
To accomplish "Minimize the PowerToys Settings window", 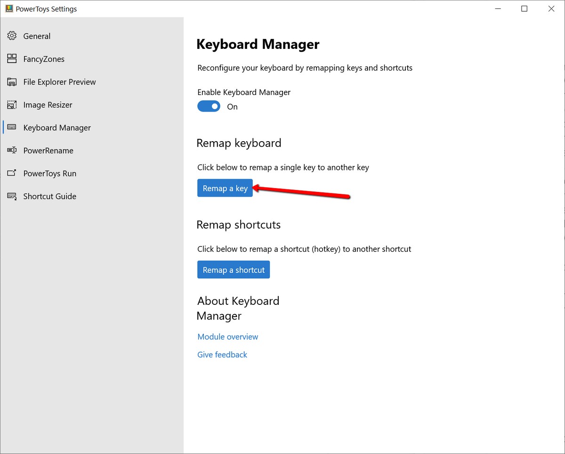I will tap(497, 9).
